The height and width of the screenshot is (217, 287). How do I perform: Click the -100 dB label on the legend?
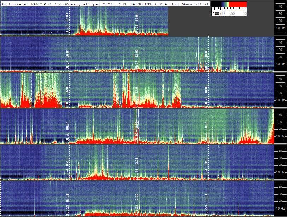click(x=218, y=13)
